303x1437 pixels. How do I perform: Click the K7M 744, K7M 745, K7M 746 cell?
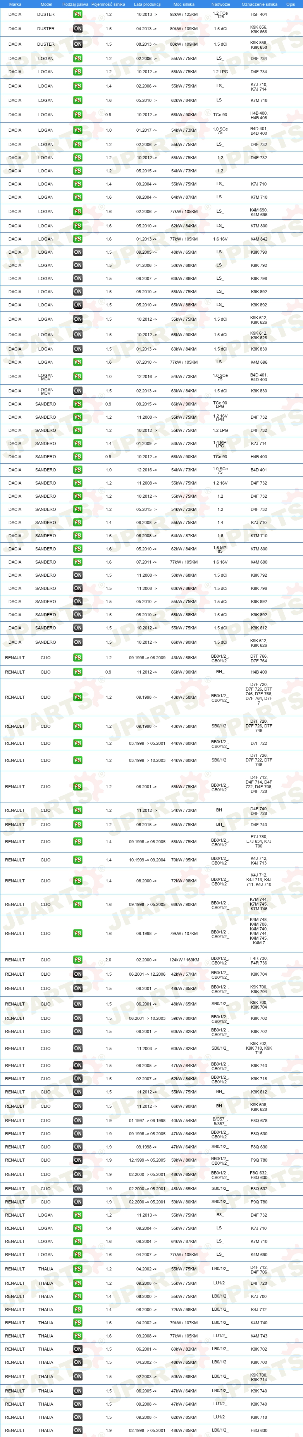click(x=258, y=904)
